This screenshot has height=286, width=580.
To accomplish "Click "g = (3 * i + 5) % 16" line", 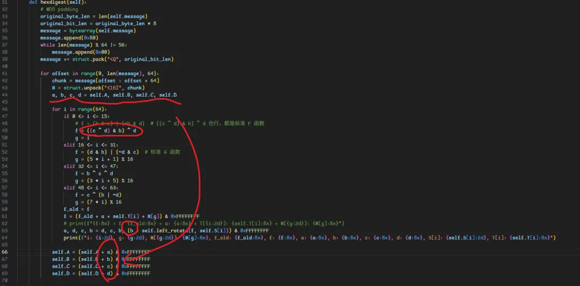I will pos(104,181).
